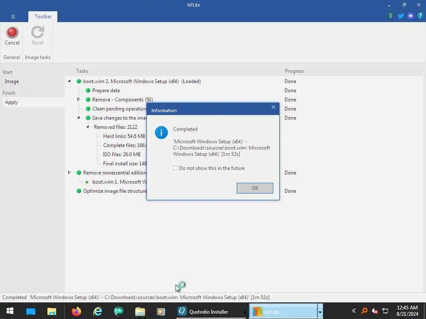Click the help question mark icon
Image resolution: width=426 pixels, height=319 pixels.
point(420,16)
